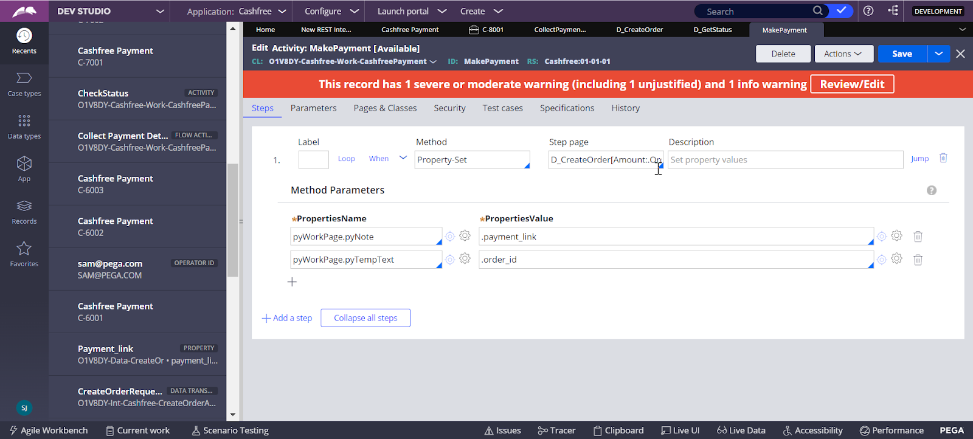The image size is (973, 439).
Task: Open gear for pyWorkPage.pyNote property name
Action: [465, 236]
